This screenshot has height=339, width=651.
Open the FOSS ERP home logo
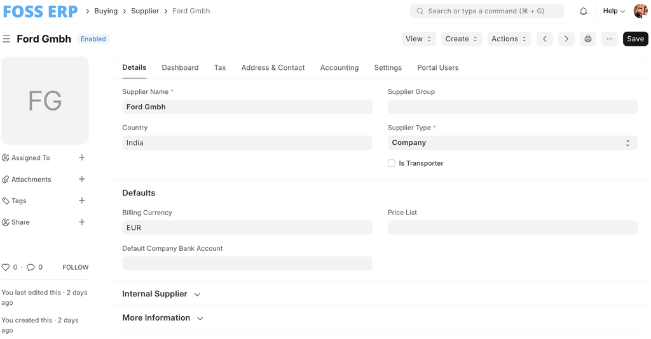[40, 11]
